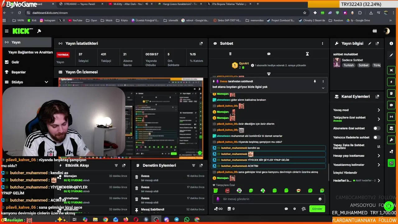Image resolution: width=398 pixels, height=224 pixels.
Task: Open chat settings gear below the message box
Action: click(x=294, y=209)
